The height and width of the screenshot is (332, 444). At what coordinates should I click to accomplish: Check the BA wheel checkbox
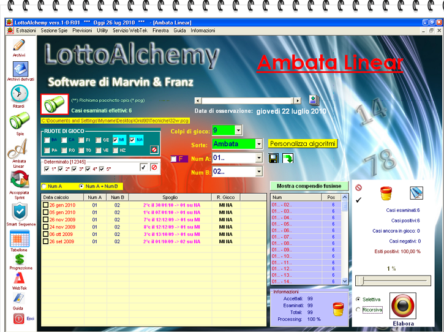pos(47,140)
